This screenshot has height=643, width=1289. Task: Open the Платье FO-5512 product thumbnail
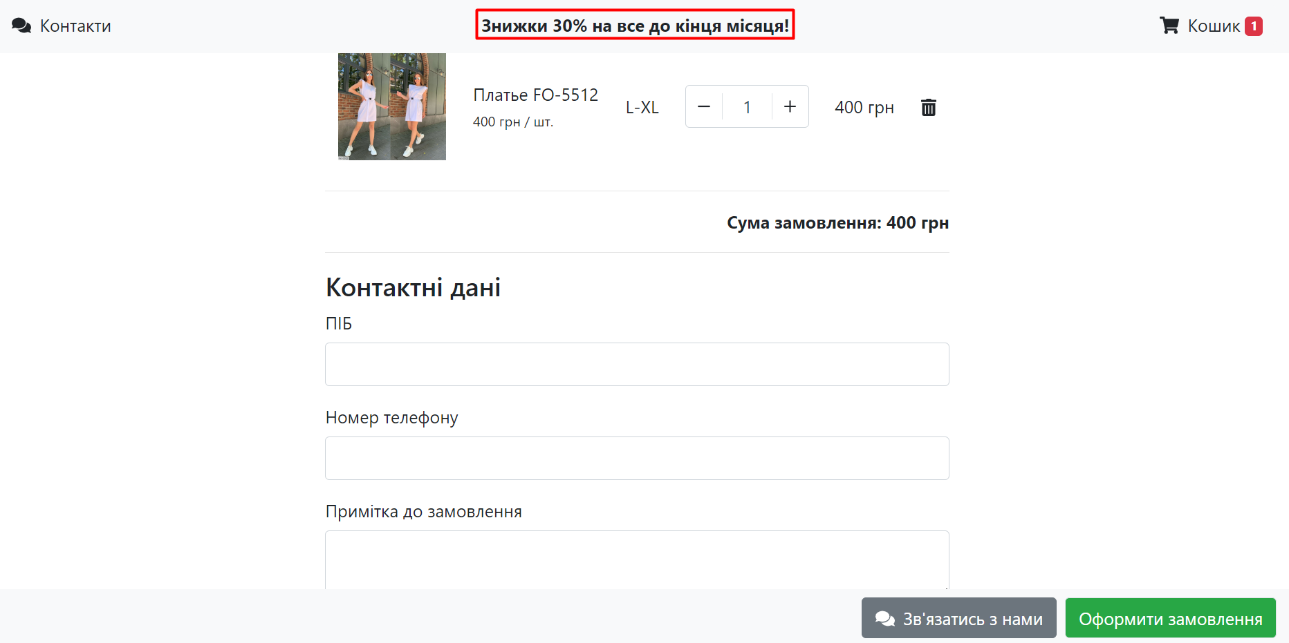392,106
